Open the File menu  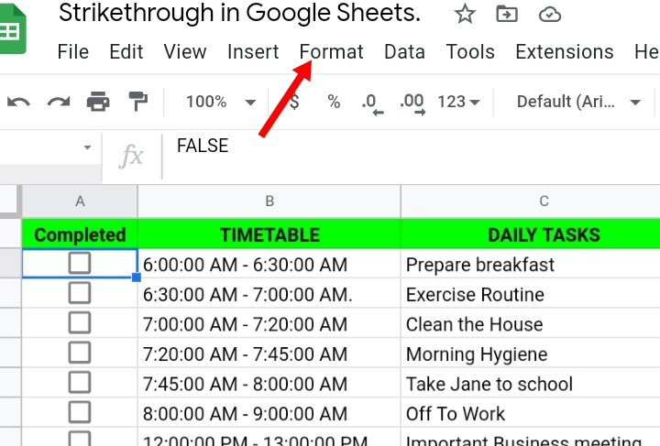[x=73, y=52]
